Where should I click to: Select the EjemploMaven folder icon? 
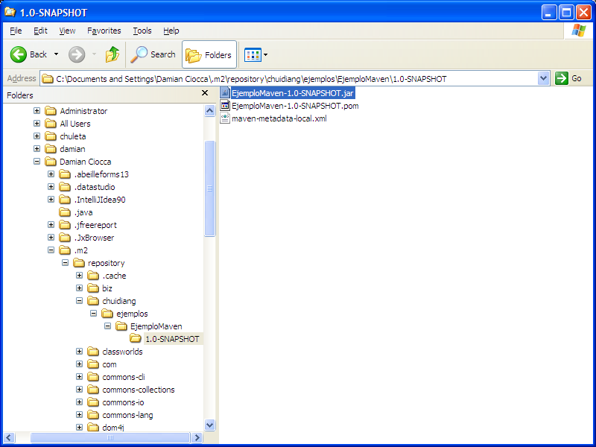[x=121, y=326]
